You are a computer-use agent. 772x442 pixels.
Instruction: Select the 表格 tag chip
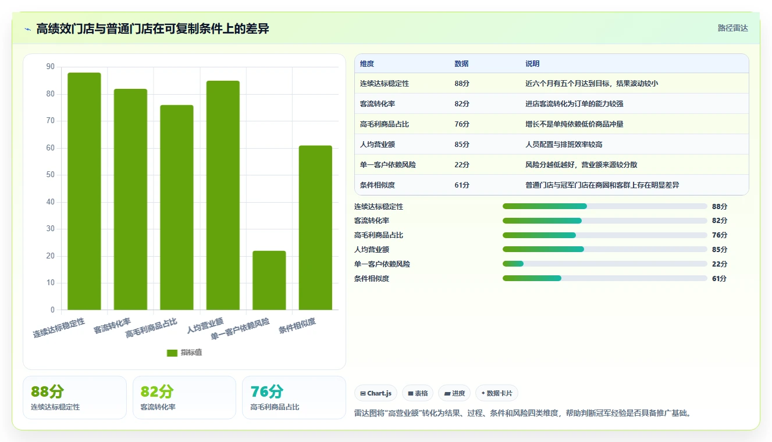click(x=418, y=393)
